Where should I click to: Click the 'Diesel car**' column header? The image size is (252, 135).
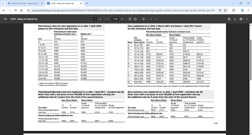86,34
